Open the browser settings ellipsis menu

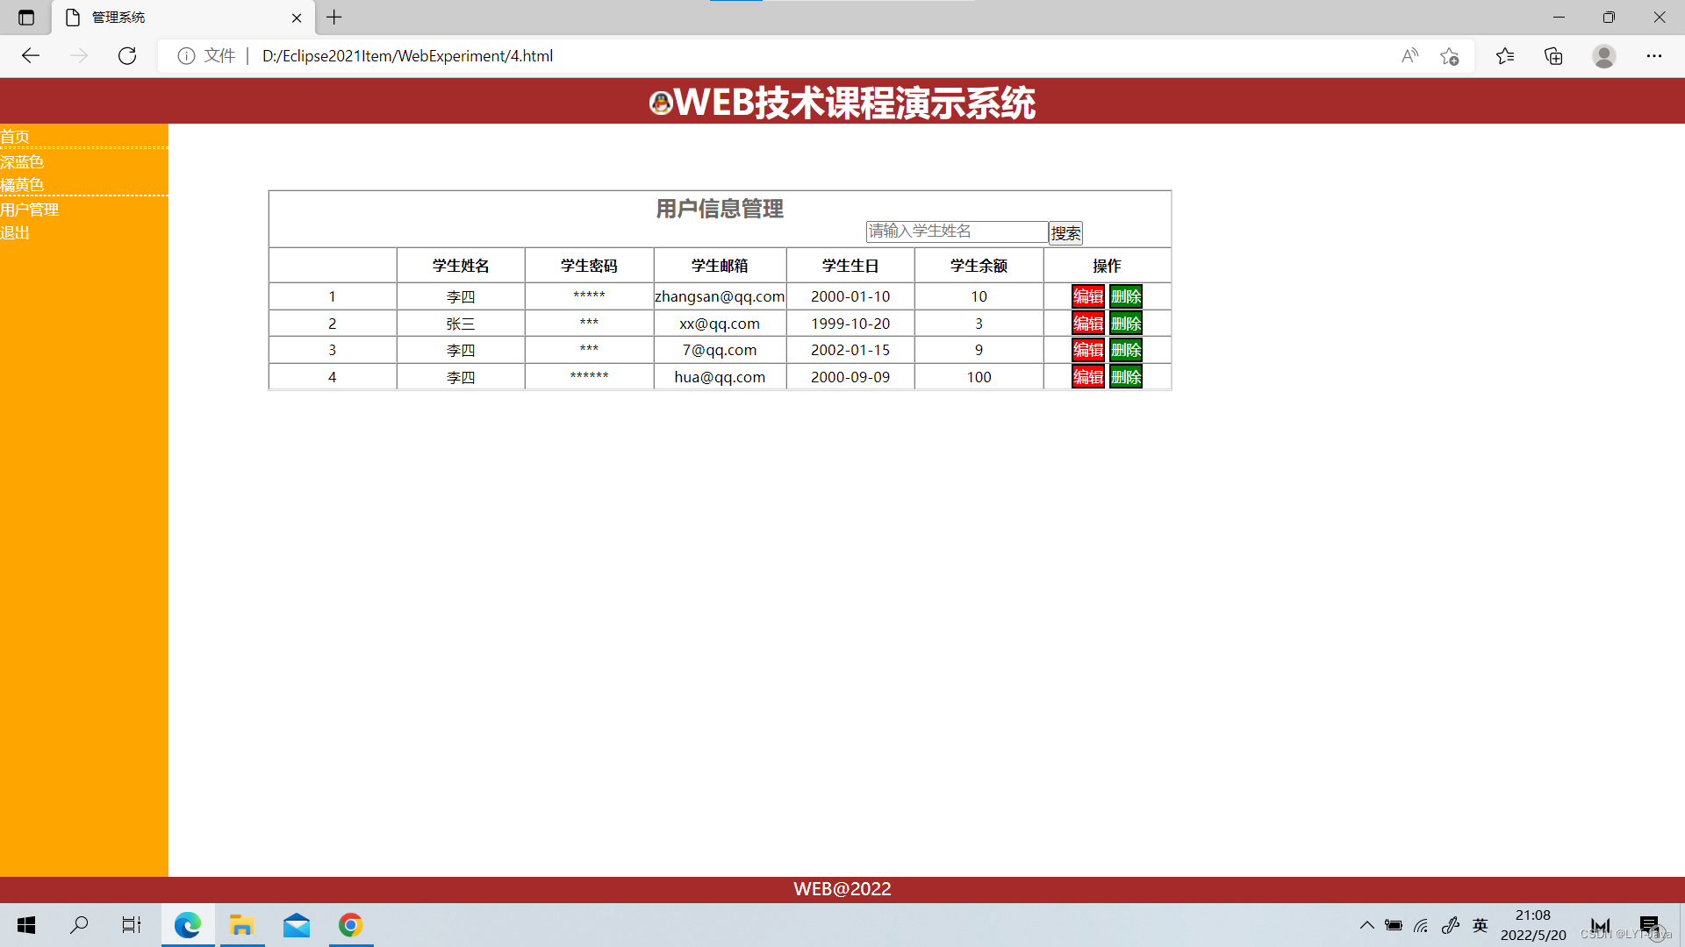(x=1653, y=56)
